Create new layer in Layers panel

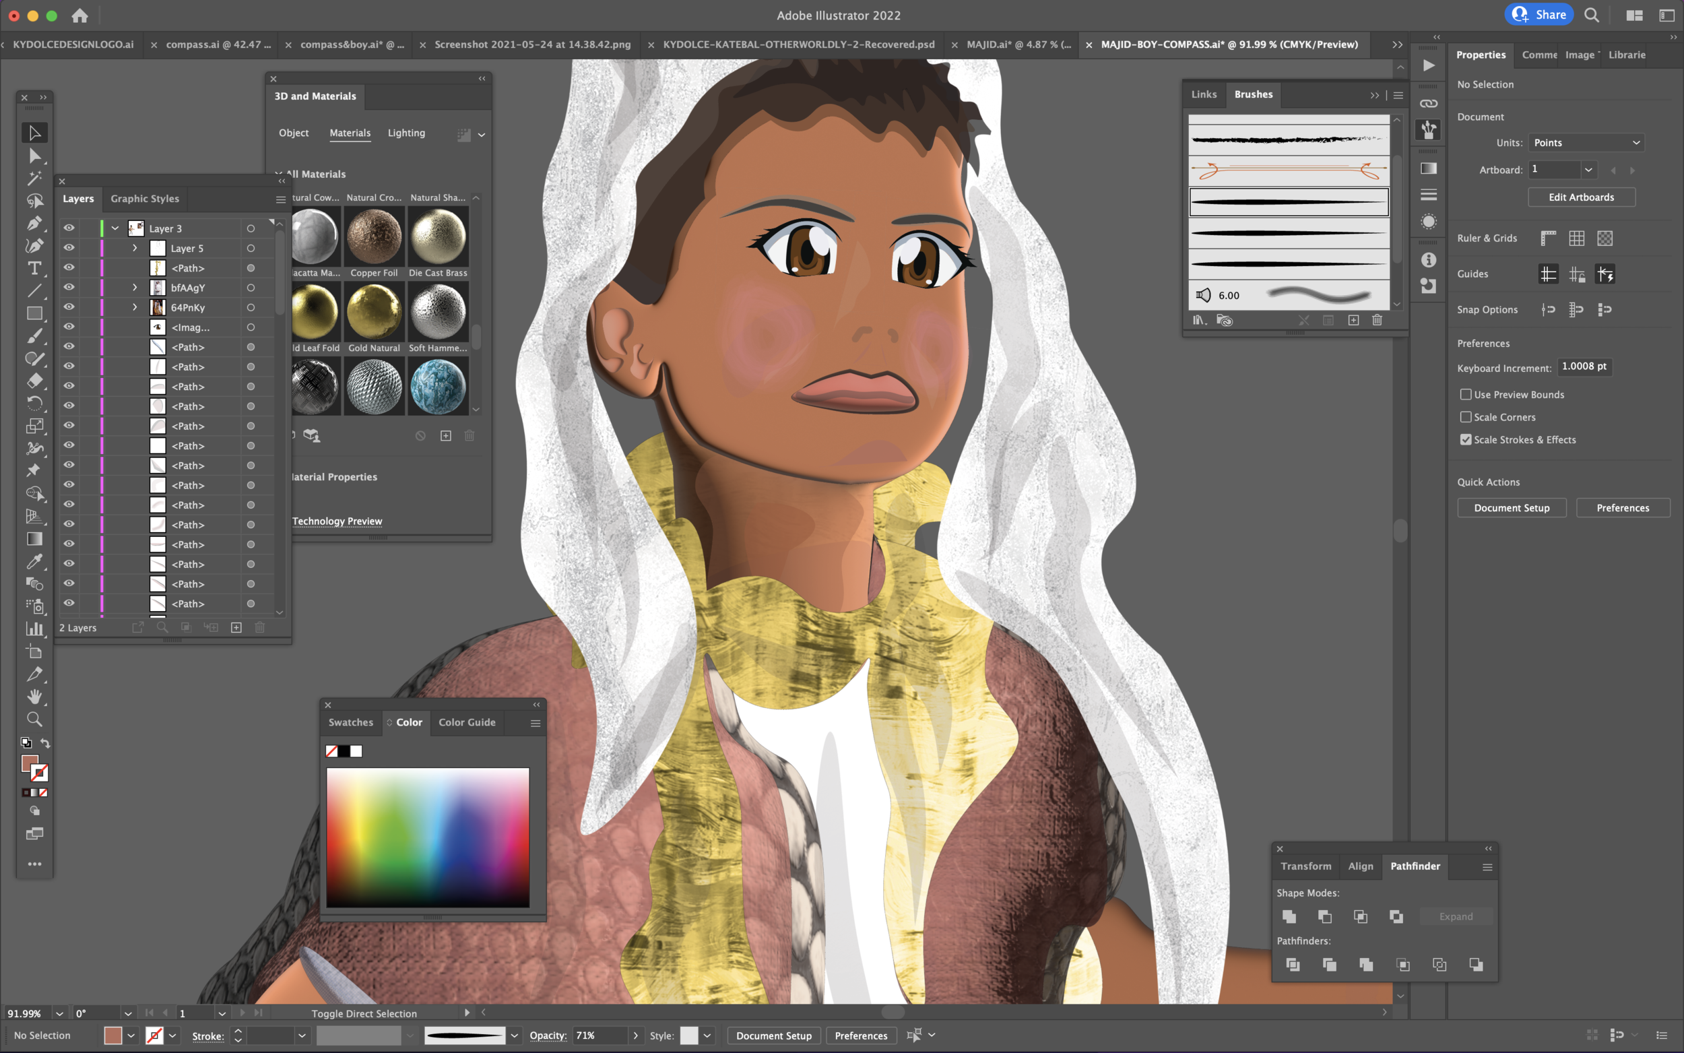[x=236, y=627]
